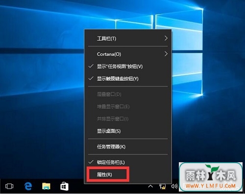Show hidden tray icons chevron
Image resolution: width=245 pixels, height=194 pixels.
click(x=150, y=186)
